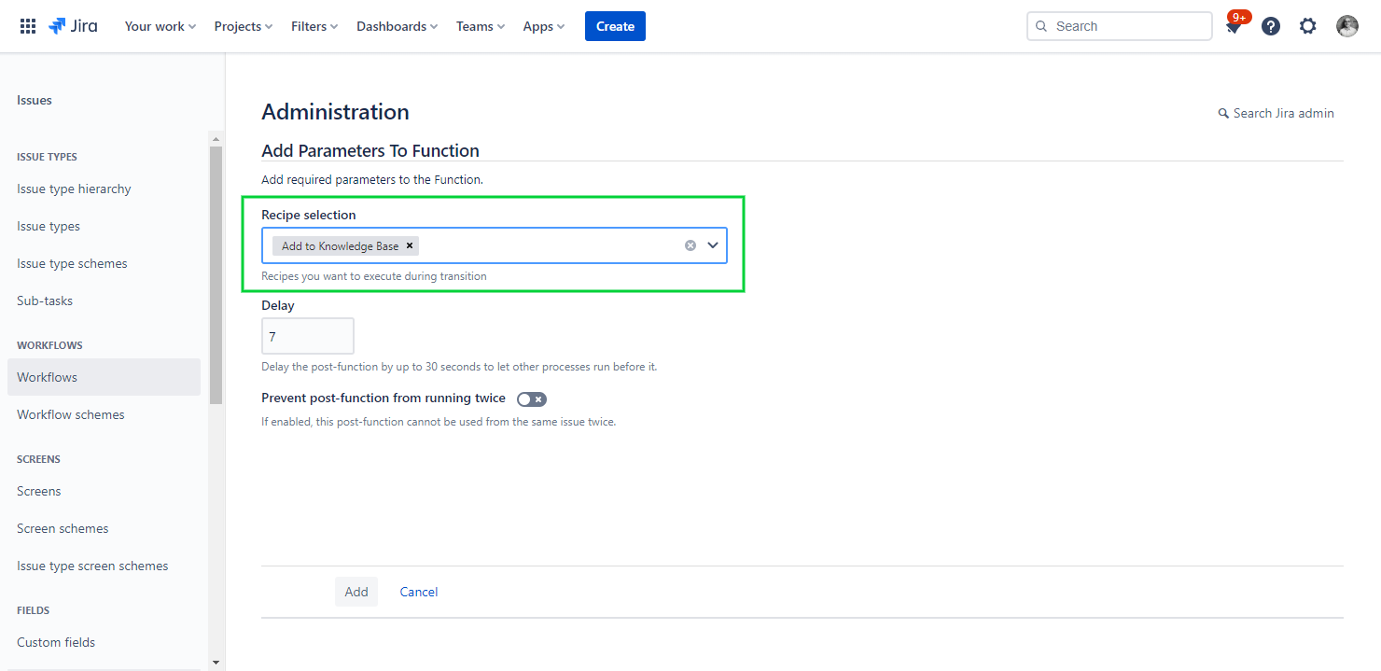Click the blue Create button
Screen dimensions: 1381x671
(615, 26)
